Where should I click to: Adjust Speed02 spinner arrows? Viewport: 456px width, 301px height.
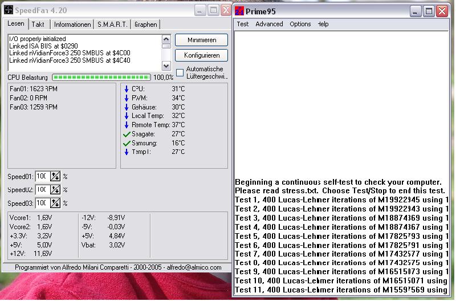[x=55, y=190]
